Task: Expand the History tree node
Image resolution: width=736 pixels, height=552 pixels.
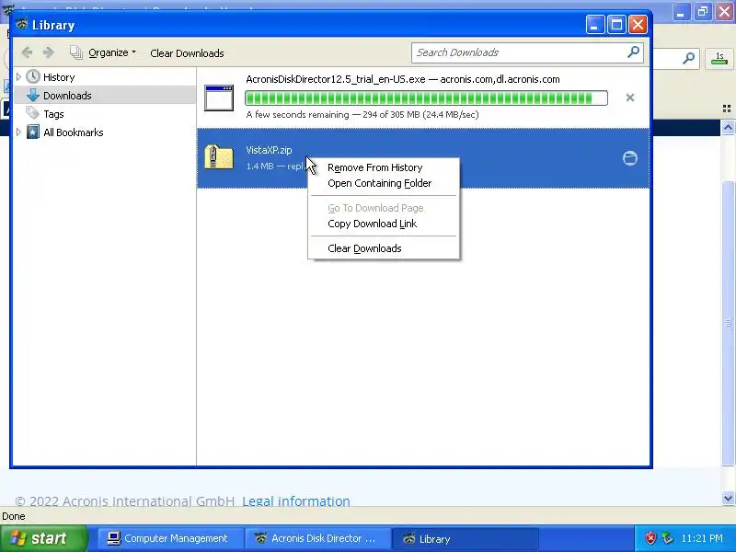Action: (x=18, y=76)
